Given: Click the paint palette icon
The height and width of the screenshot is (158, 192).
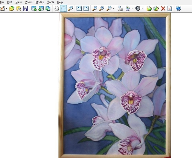Looking at the screenshot, I should [x=3, y=8].
